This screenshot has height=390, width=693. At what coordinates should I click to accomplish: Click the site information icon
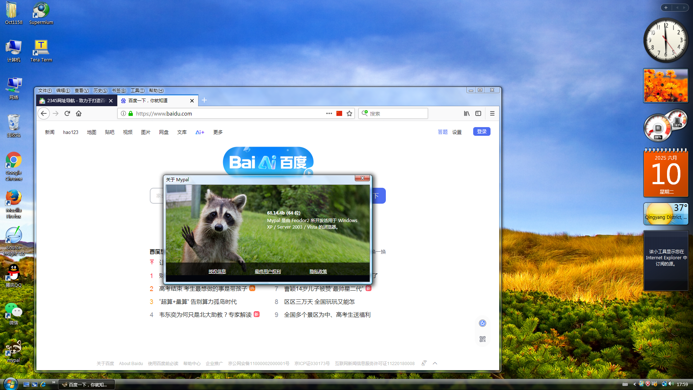point(123,113)
